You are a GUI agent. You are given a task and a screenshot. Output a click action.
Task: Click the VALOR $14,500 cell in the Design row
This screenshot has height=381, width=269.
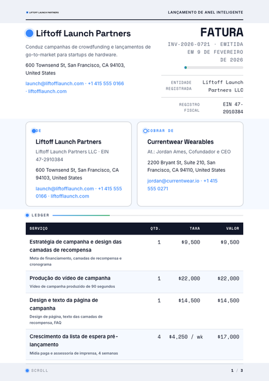tap(228, 301)
